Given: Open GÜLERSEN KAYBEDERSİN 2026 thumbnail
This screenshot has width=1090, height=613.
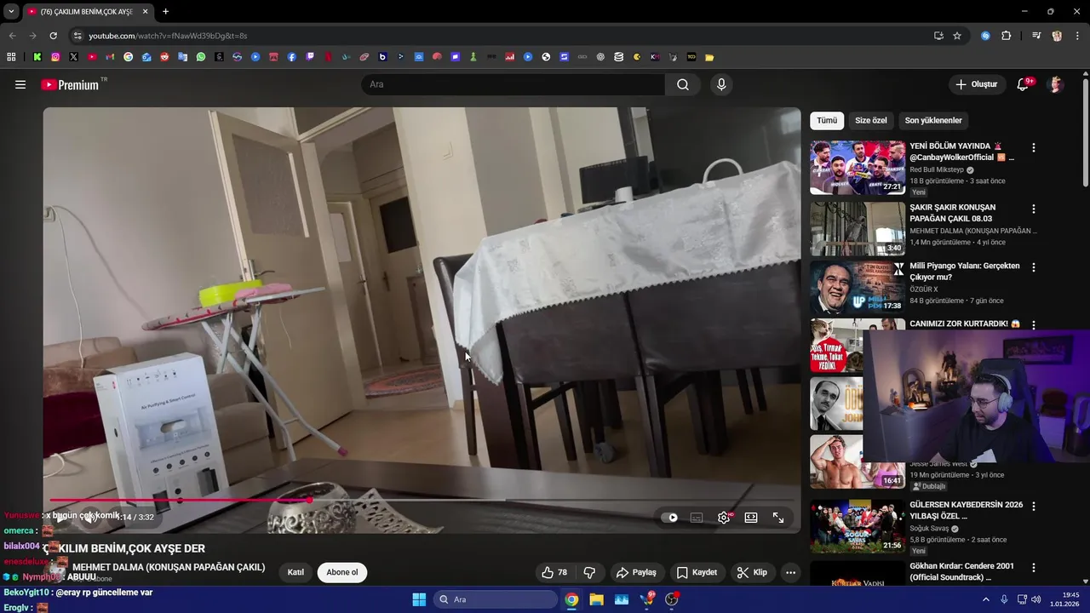Looking at the screenshot, I should tap(858, 526).
